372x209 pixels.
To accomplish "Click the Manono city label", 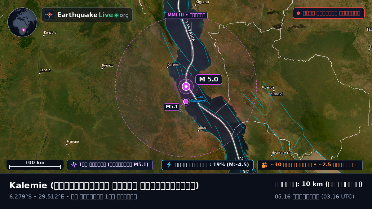I will point(73,142).
